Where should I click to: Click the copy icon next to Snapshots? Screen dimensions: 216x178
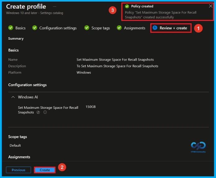click(38, 112)
